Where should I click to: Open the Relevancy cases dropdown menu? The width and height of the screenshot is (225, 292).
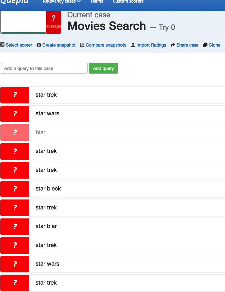[x=62, y=2]
